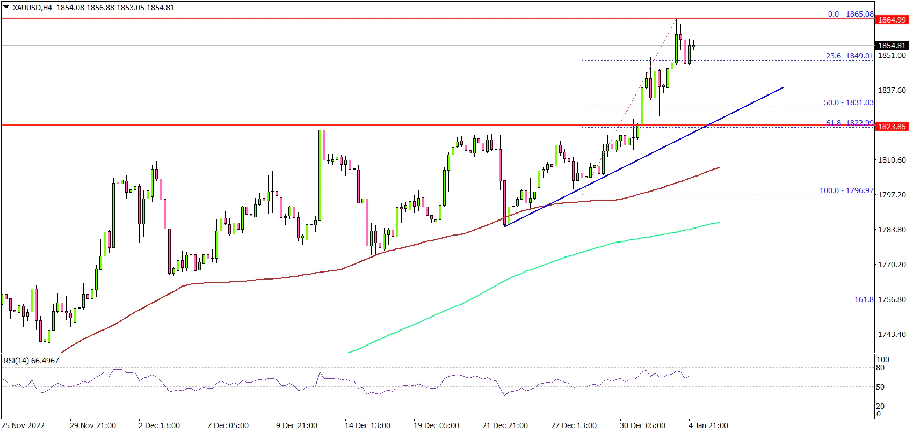The image size is (913, 433).
Task: Click the 161.8 Fibonacci extension label
Action: [x=864, y=299]
